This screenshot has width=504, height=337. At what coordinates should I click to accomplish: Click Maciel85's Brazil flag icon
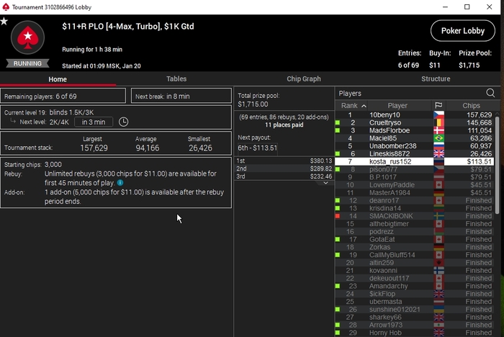click(438, 138)
